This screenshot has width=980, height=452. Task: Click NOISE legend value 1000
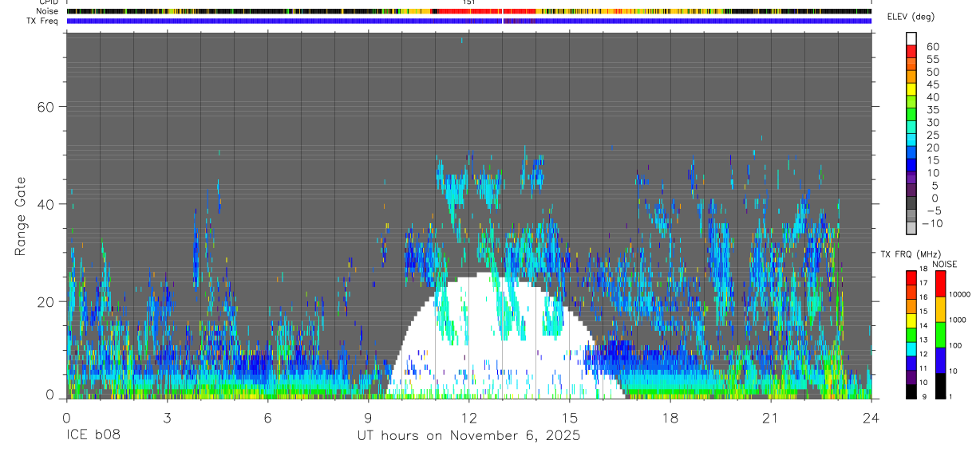click(x=957, y=320)
